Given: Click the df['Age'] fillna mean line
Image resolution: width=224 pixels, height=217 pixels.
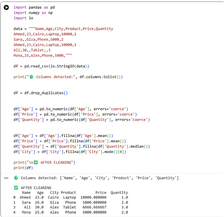Looking at the screenshot, I should (x=63, y=136).
